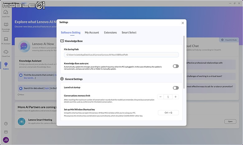Open Local Chat in the sidebar
The image size is (243, 145).
(6, 14)
